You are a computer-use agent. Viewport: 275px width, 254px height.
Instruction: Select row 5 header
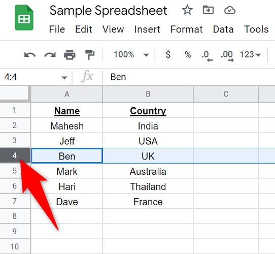pyautogui.click(x=15, y=171)
